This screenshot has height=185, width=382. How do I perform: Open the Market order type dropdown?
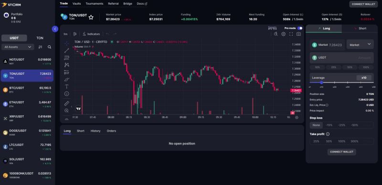pyautogui.click(x=360, y=44)
